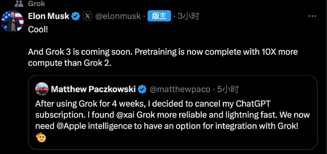The width and height of the screenshot is (327, 154).
Task: Open the quoted post about cancelling ChatGPT
Action: (172, 112)
